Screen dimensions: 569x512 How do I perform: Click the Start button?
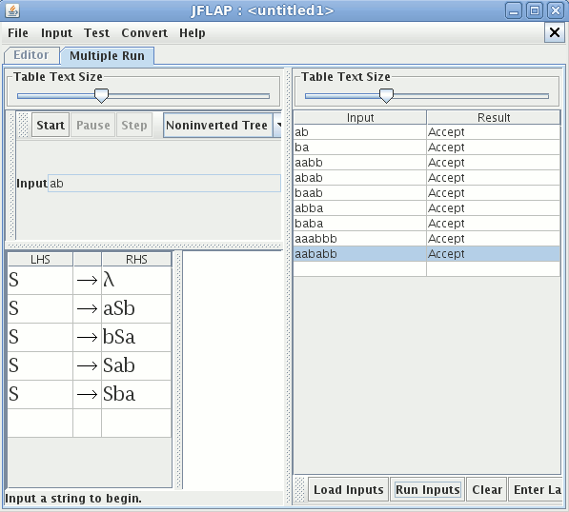tap(51, 125)
